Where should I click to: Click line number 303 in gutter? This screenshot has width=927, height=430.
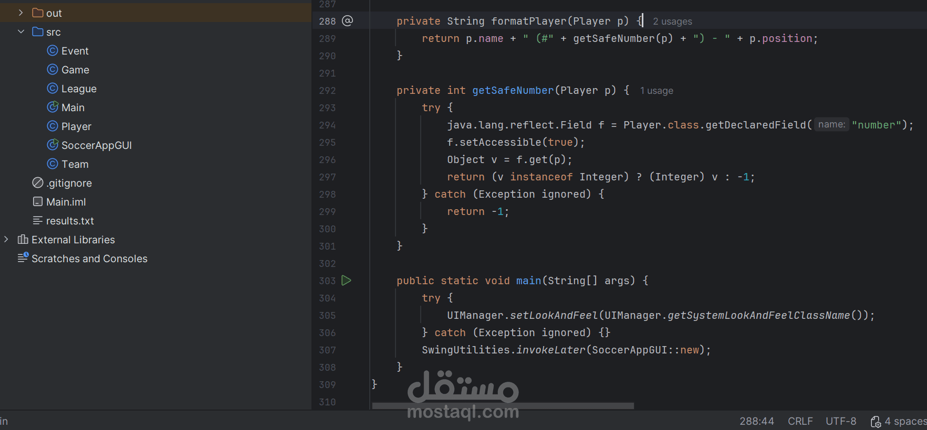(327, 281)
